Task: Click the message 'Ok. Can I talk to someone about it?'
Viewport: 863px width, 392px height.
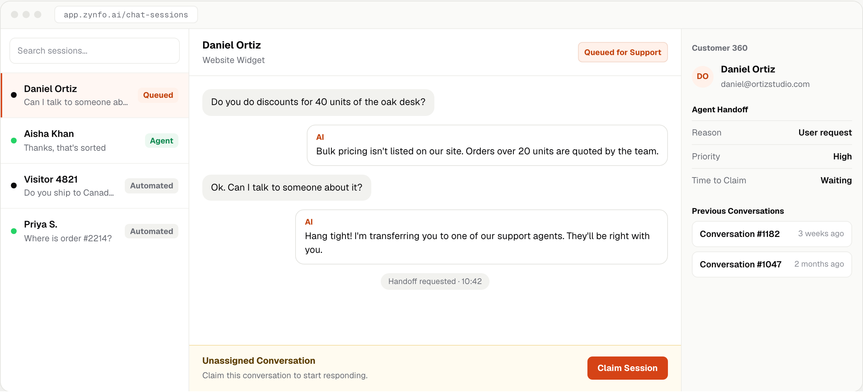Action: [x=286, y=188]
